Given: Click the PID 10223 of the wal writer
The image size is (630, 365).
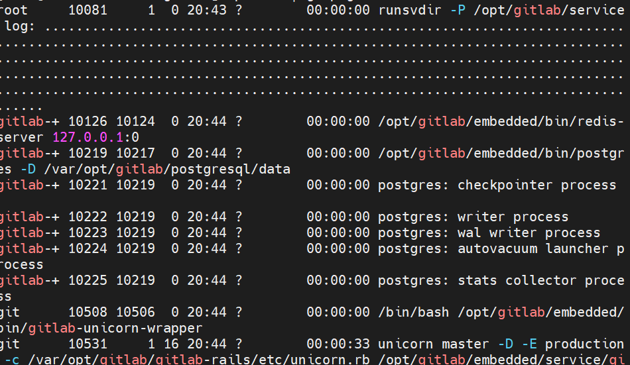Looking at the screenshot, I should click(88, 233).
